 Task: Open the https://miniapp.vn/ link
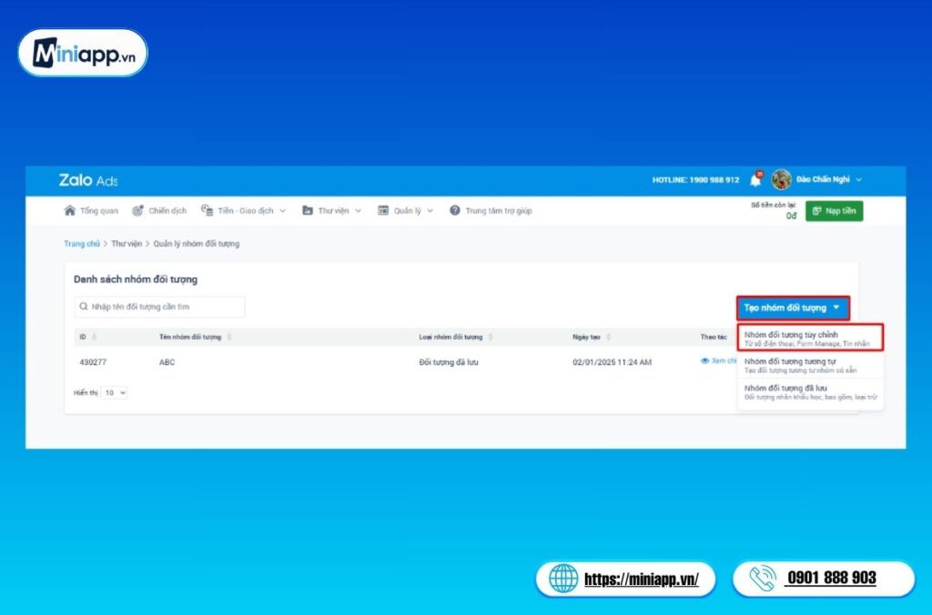[642, 579]
